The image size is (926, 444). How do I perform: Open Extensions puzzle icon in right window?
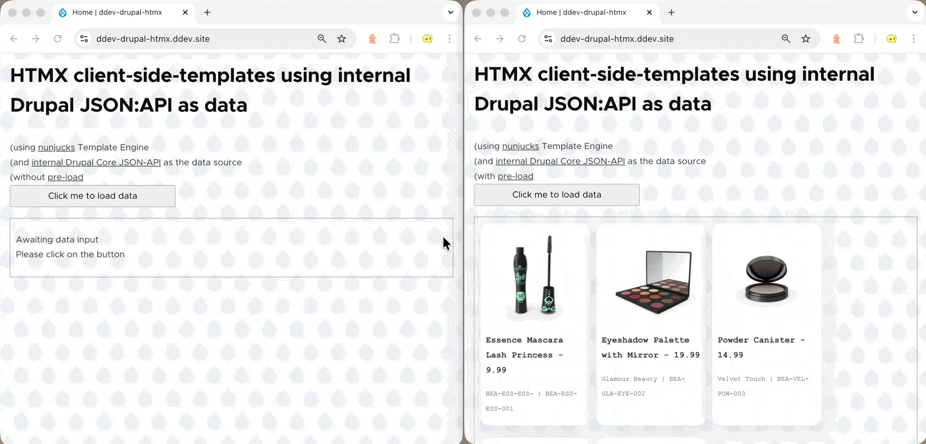859,39
